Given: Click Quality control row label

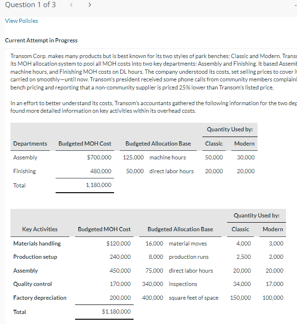Looking at the screenshot, I should [32, 284].
